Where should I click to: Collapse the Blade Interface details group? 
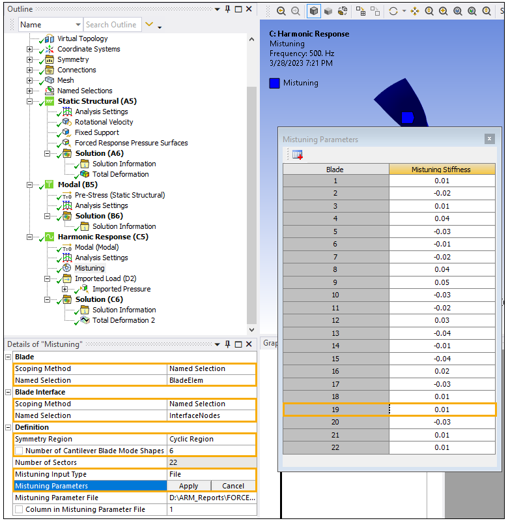(8, 393)
